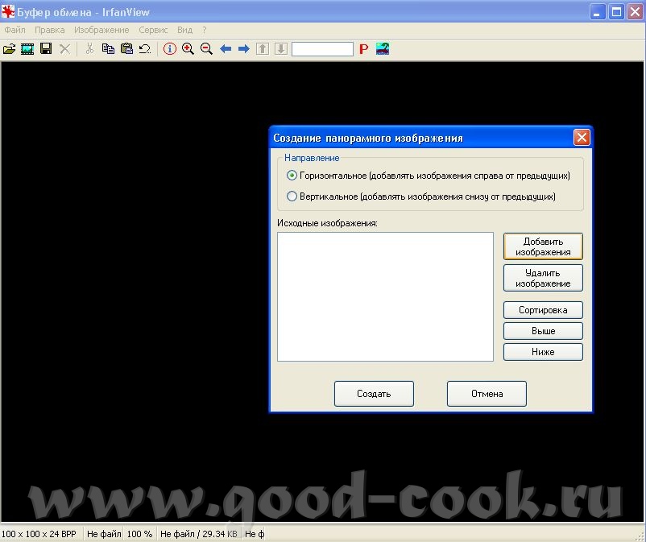This screenshot has height=542, width=646.
Task: Open the red P properties icon
Action: coord(363,49)
